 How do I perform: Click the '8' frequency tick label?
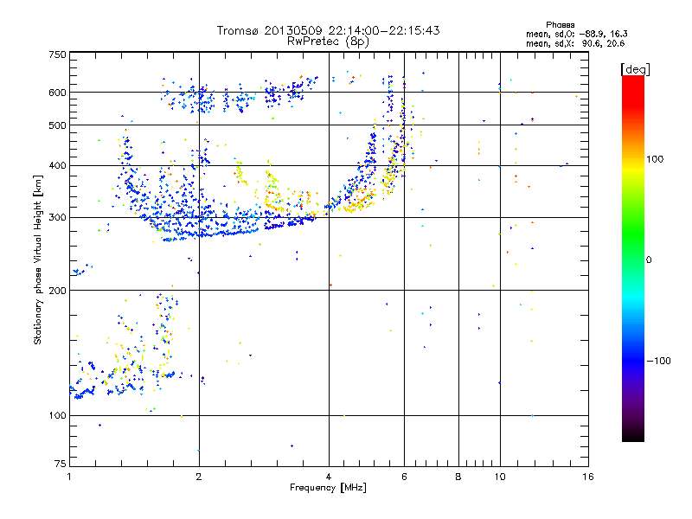458,477
